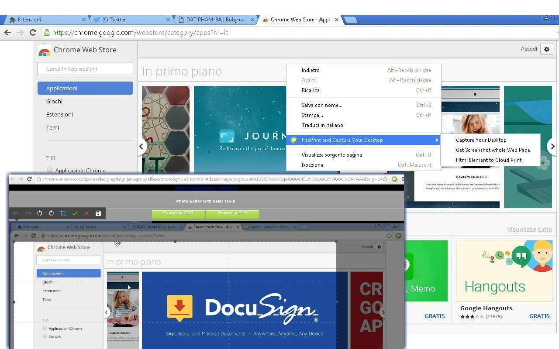The height and width of the screenshot is (349, 559).
Task: Select Get Screenshot whole Web Page
Action: click(490, 150)
